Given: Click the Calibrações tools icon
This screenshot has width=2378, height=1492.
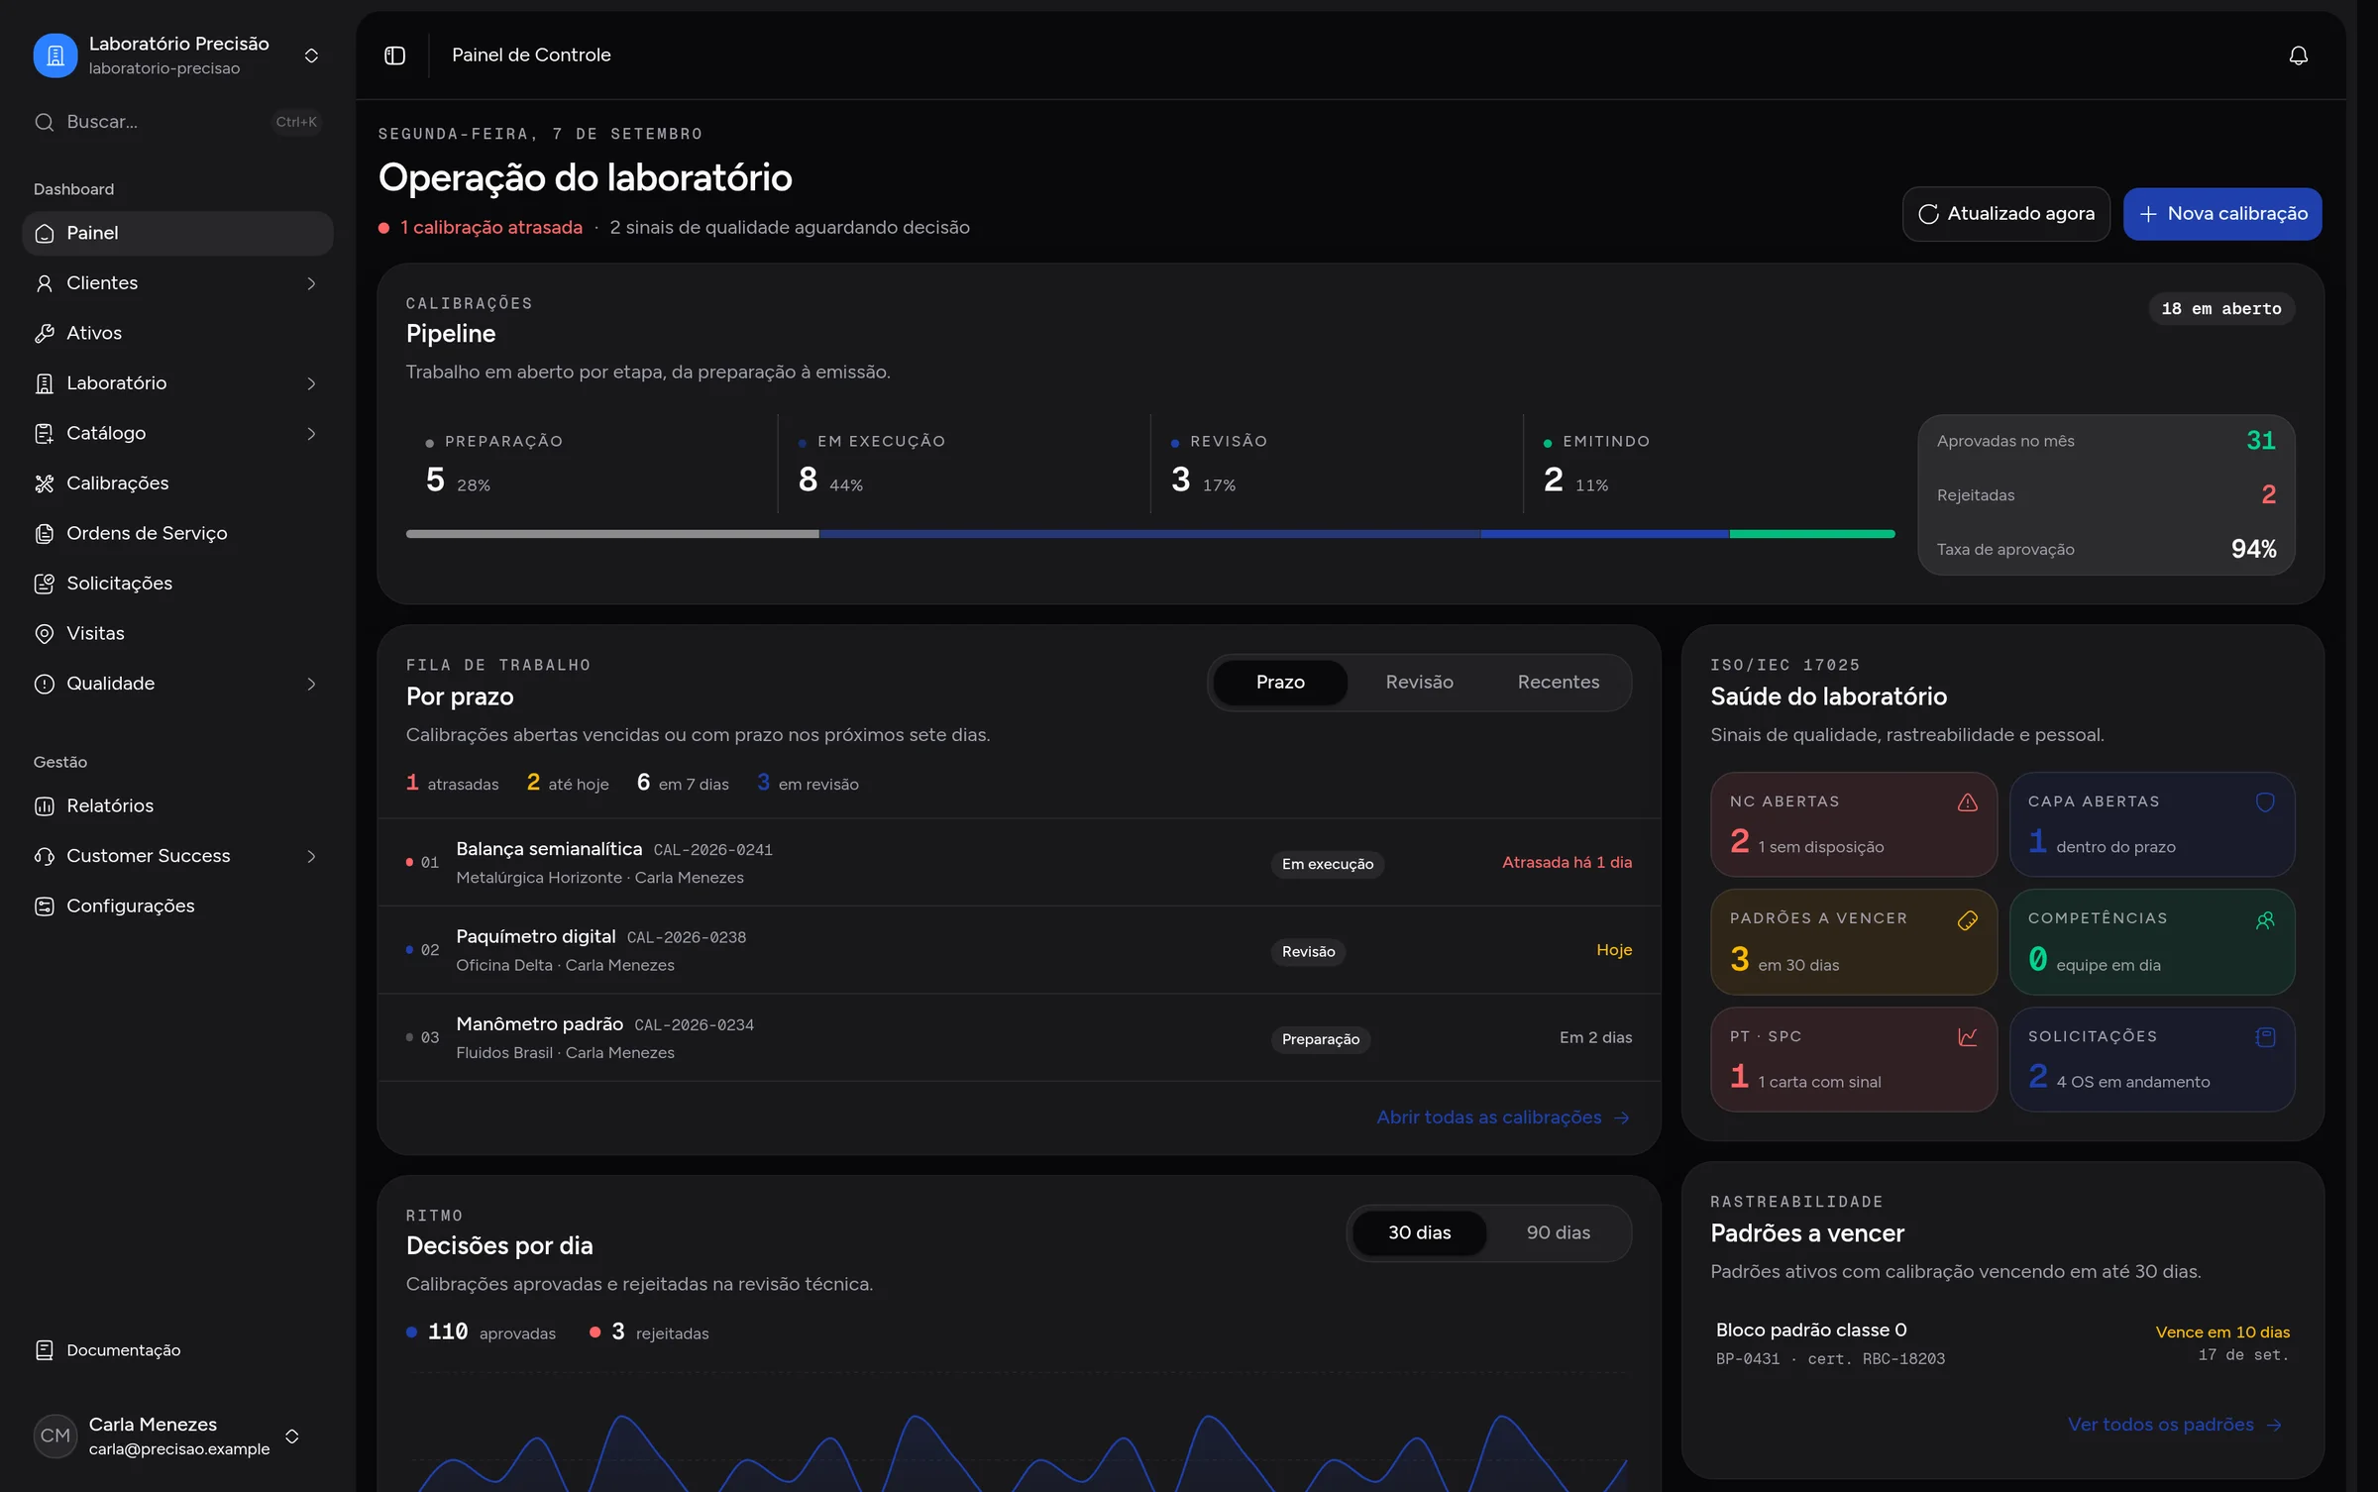Looking at the screenshot, I should pos(45,483).
